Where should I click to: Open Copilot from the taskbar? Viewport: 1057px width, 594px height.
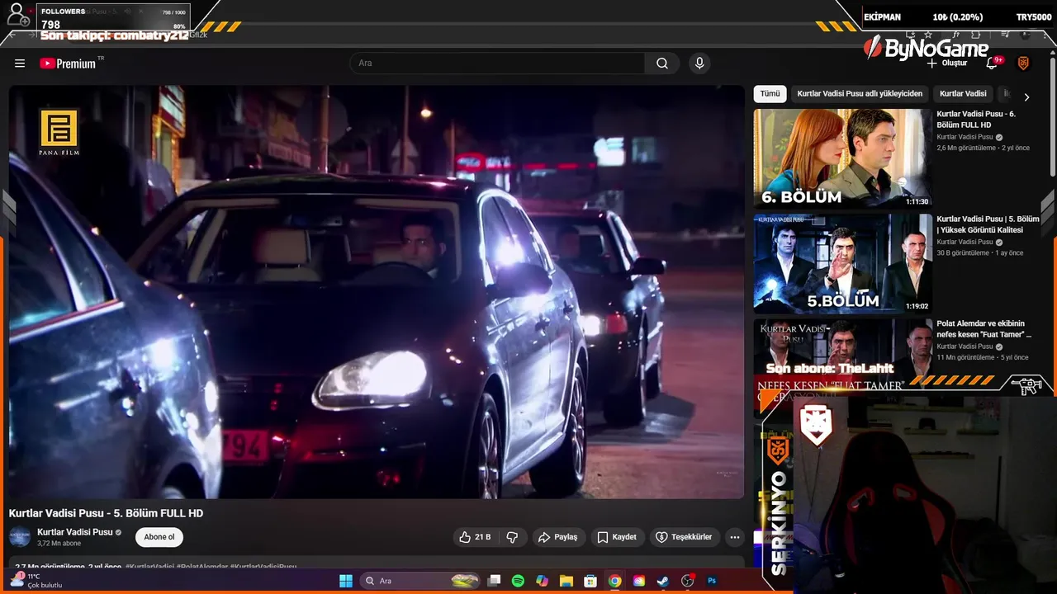(x=542, y=581)
